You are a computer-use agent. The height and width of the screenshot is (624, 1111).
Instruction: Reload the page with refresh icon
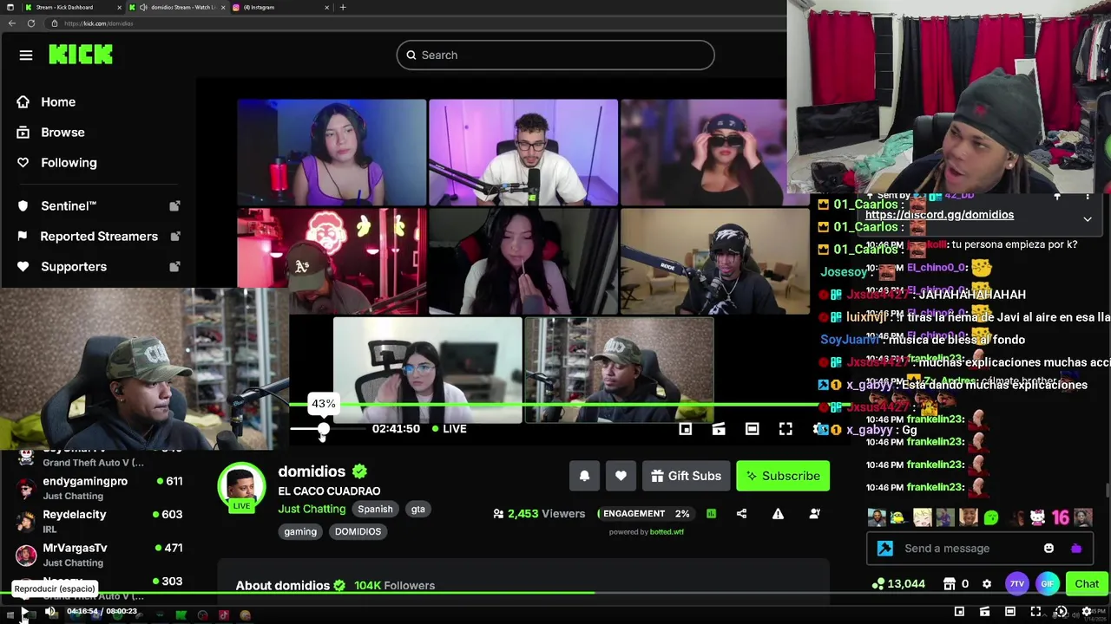pyautogui.click(x=31, y=23)
